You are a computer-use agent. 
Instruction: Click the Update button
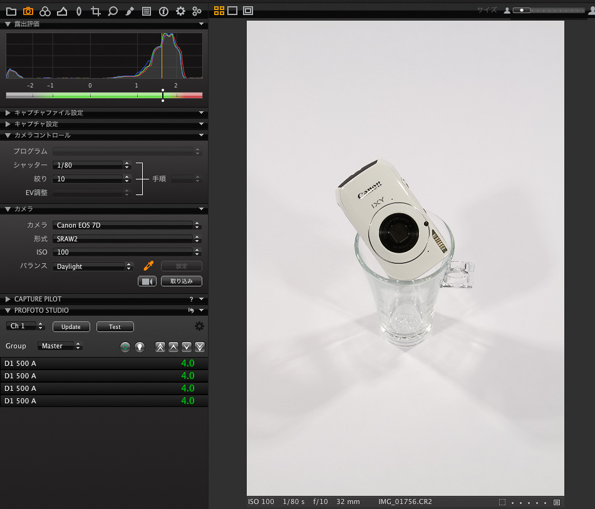coord(71,326)
